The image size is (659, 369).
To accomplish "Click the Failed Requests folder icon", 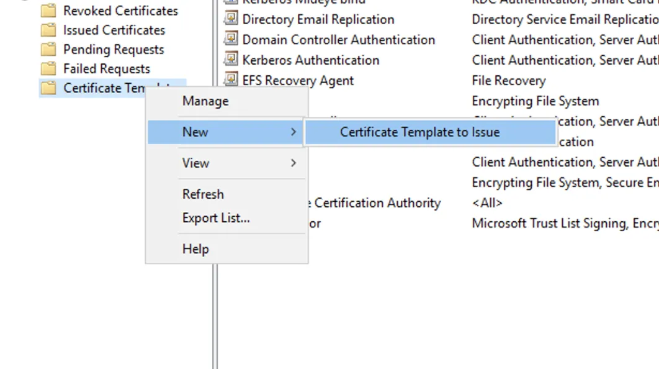I will click(47, 68).
